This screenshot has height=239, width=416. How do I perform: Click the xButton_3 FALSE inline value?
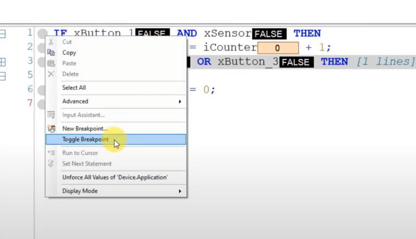pos(296,62)
